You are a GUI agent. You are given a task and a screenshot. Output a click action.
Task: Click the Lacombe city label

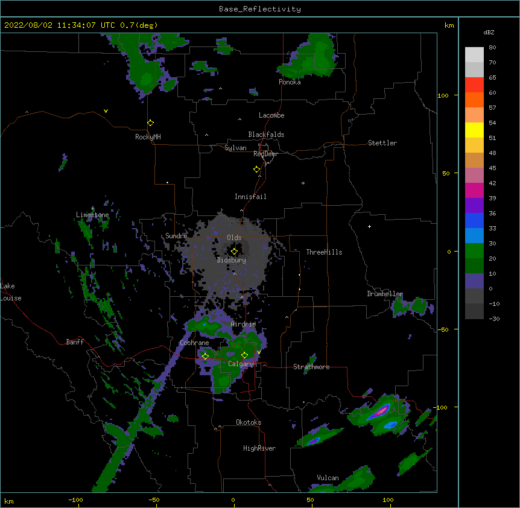point(271,115)
